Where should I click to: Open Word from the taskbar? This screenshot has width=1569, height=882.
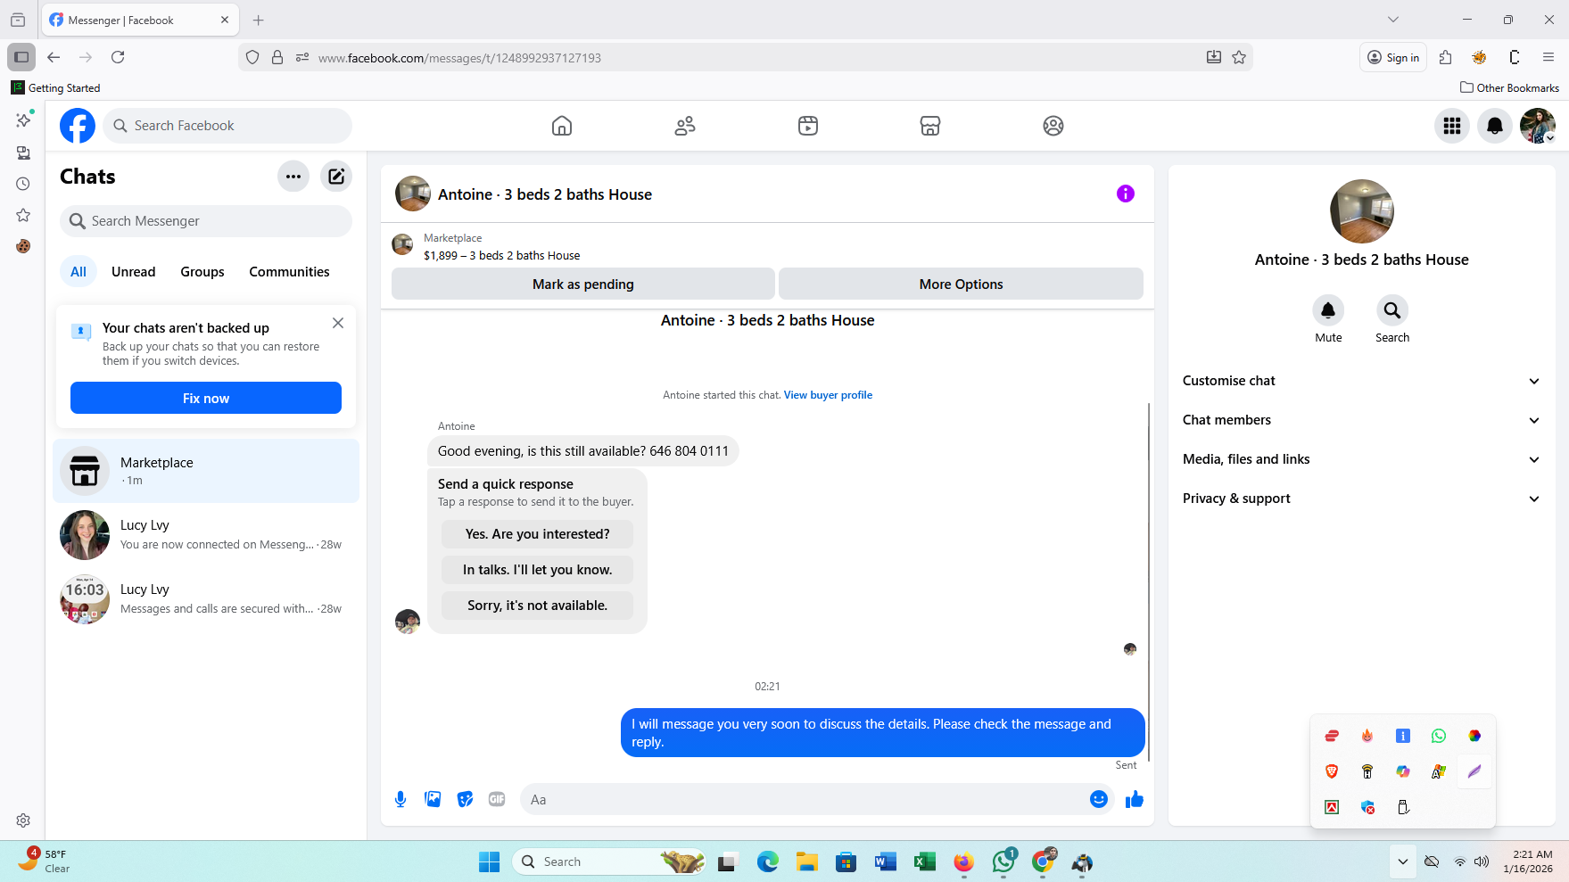click(x=886, y=861)
